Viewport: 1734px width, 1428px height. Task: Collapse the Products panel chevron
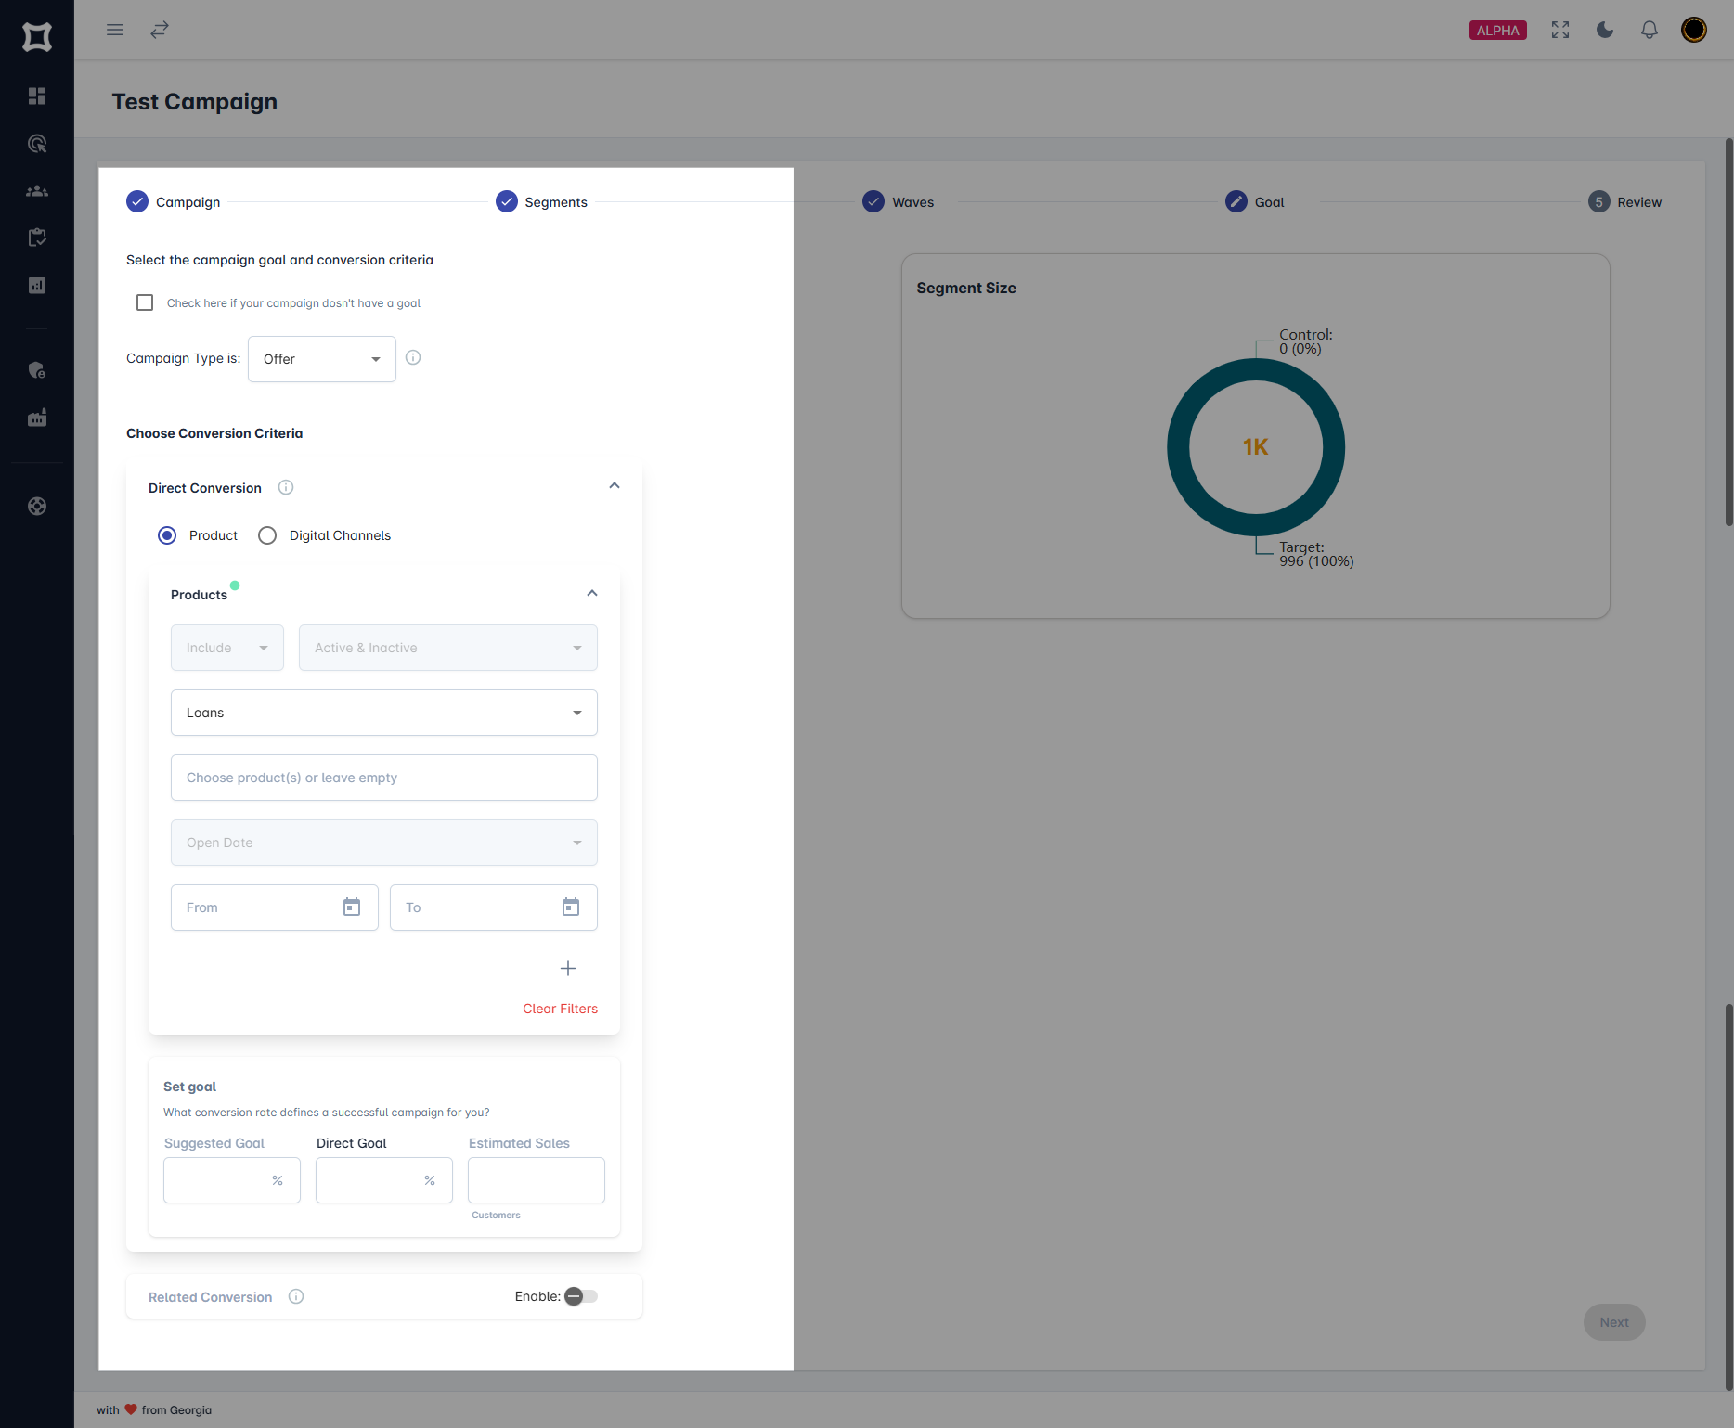pyautogui.click(x=592, y=593)
